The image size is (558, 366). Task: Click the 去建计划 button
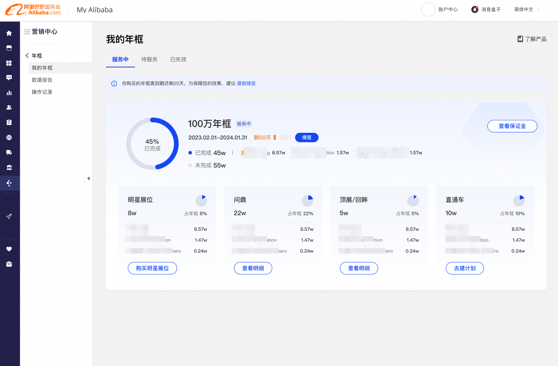coord(465,268)
